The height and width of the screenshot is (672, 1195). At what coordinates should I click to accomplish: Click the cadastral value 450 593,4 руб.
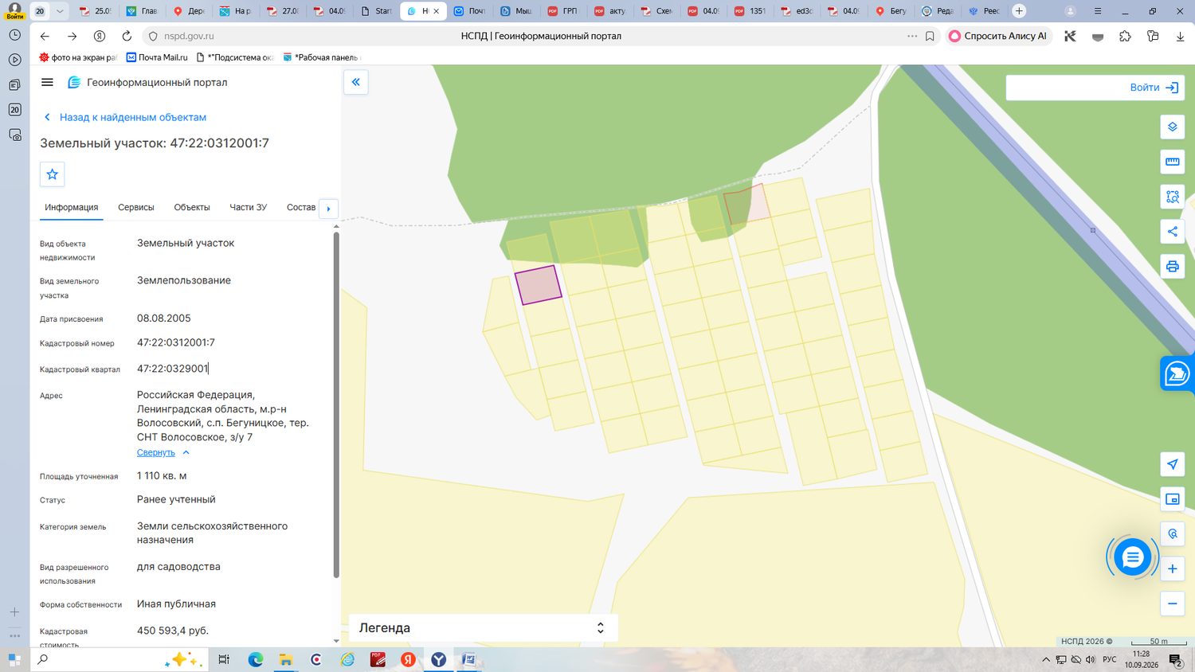173,631
